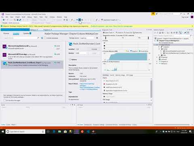Open Microsoft Store from taskbar
Screen dimensions: 194x146
coord(65,131)
